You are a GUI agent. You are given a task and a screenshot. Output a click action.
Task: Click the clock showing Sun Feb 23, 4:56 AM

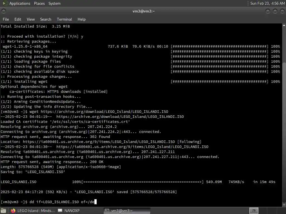coord(267,3)
